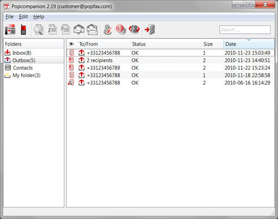Open the File menu

pos(10,17)
